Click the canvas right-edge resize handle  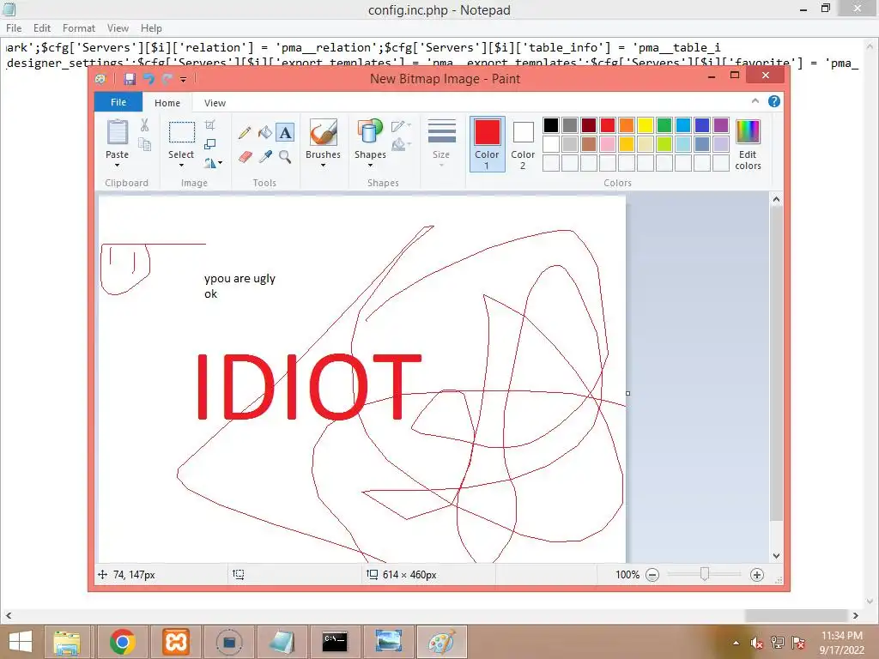[627, 393]
